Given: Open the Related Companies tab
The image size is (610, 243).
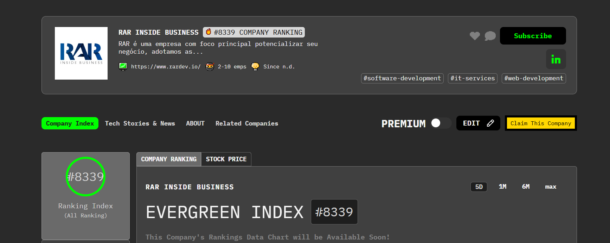Looking at the screenshot, I should coord(247,123).
